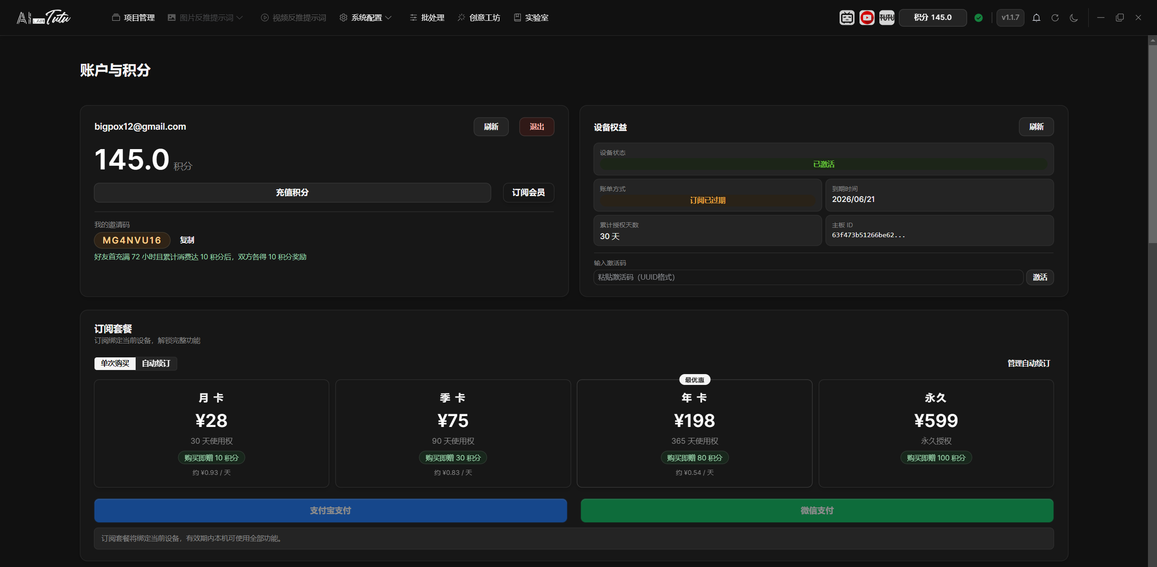Select the 季卡 ¥75 plan card
The image size is (1157, 567).
coord(453,434)
